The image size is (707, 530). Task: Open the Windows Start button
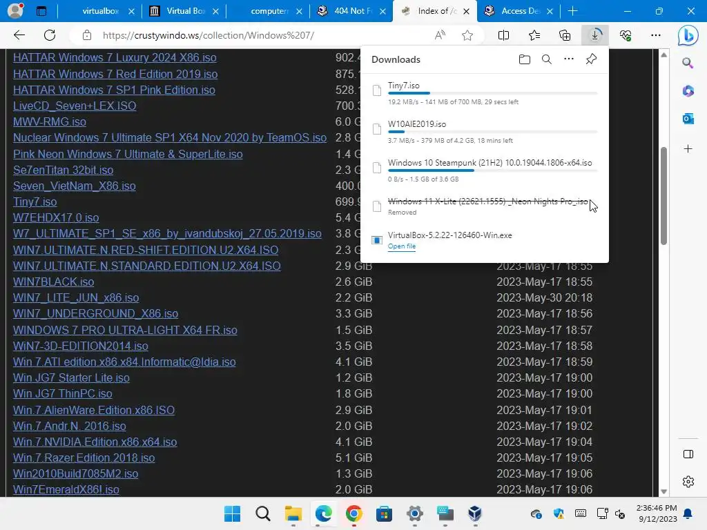click(x=232, y=513)
